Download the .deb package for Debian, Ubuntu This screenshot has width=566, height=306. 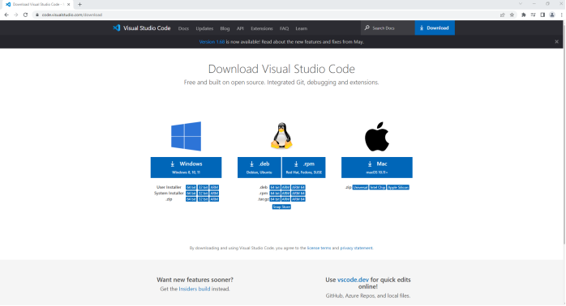(x=259, y=168)
